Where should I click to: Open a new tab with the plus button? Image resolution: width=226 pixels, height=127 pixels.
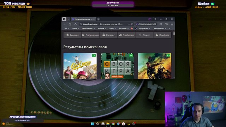[98, 19]
